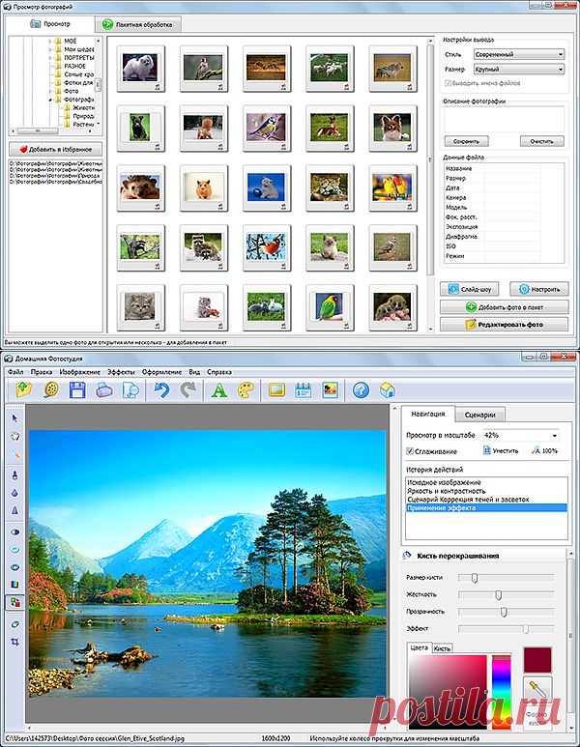Select the recolor brush tool with squares icon
580x747 pixels.
[14, 602]
